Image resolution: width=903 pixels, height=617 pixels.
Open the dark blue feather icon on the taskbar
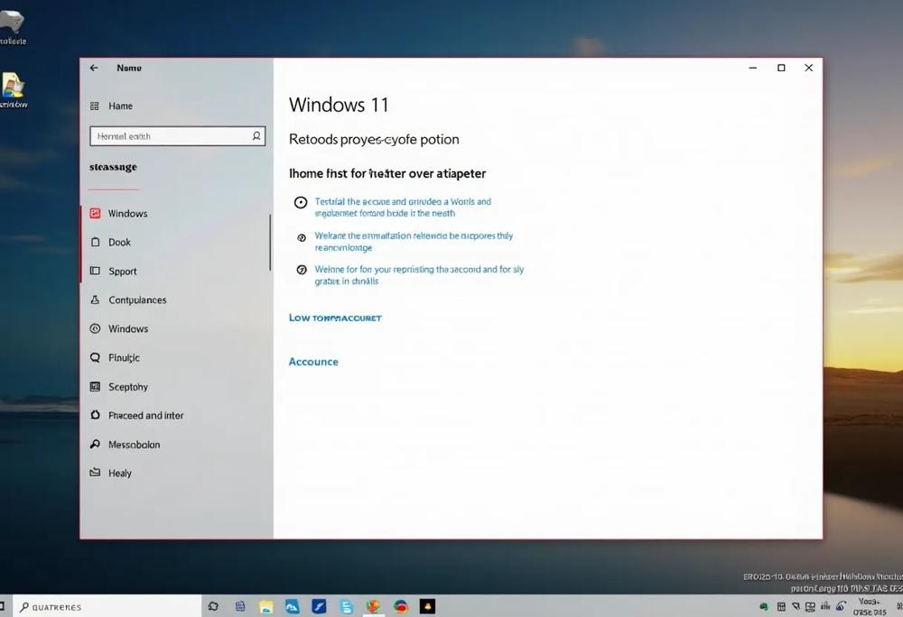pyautogui.click(x=319, y=606)
